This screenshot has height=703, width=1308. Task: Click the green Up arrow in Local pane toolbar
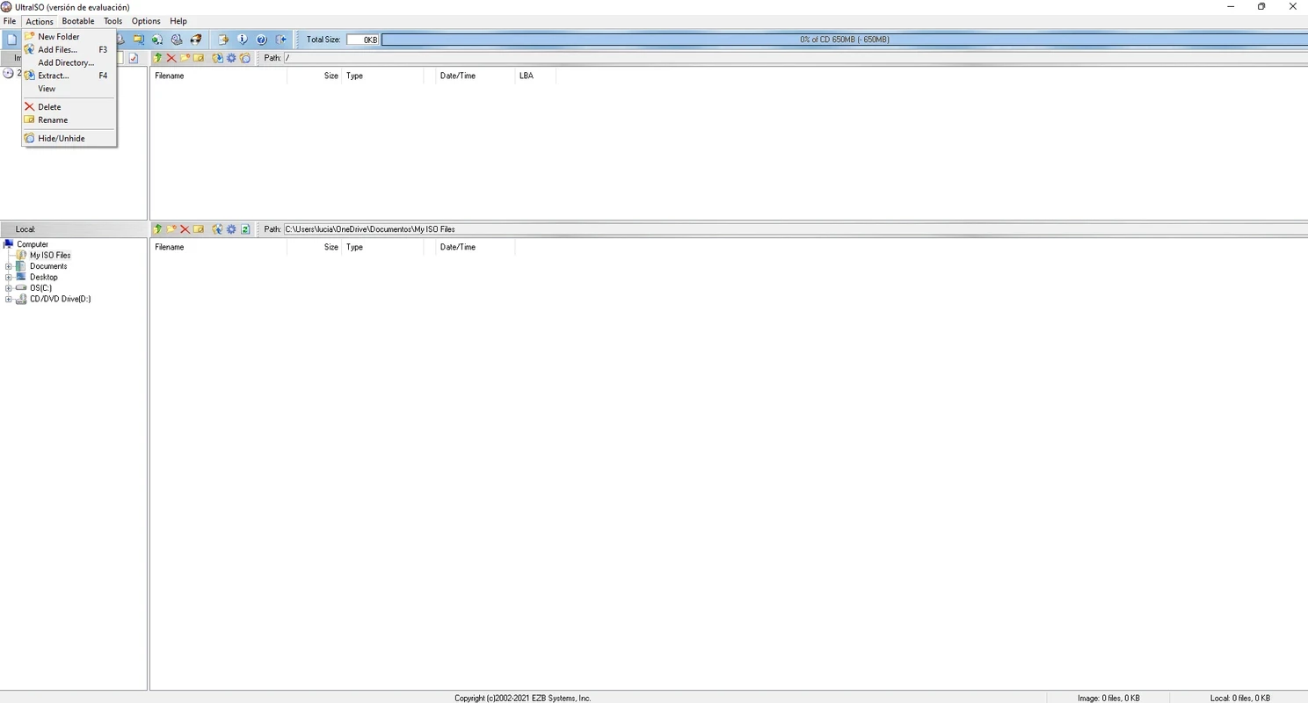pos(158,229)
